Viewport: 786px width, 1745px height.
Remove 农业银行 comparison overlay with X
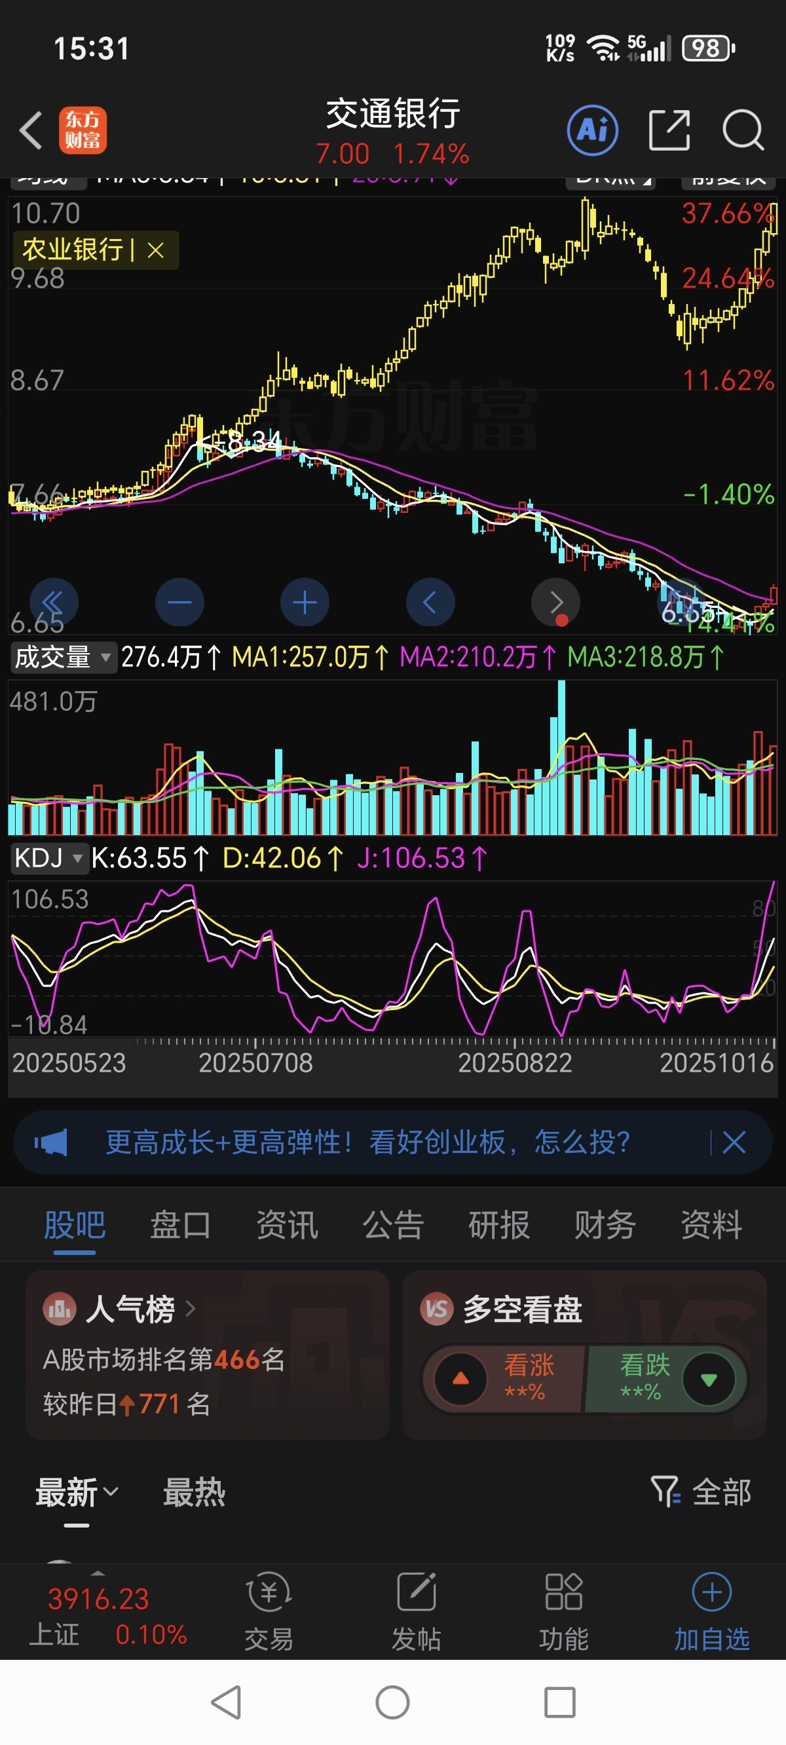(x=156, y=250)
